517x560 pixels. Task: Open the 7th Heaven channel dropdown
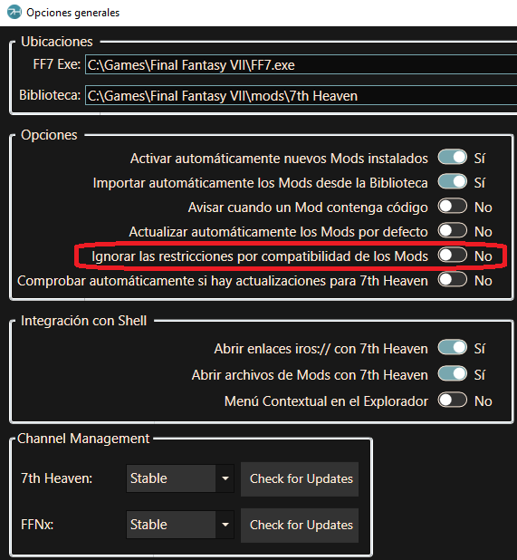(180, 478)
